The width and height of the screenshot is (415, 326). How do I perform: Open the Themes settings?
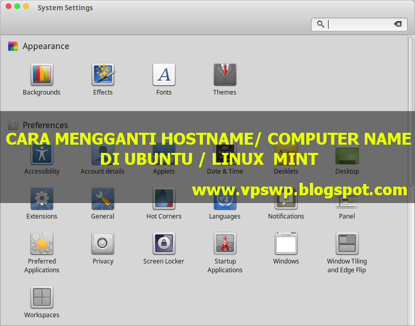tap(225, 74)
